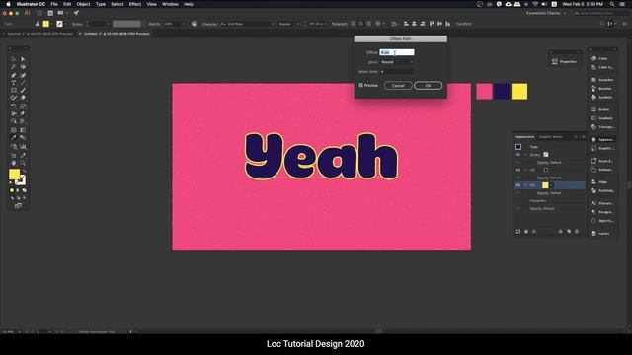Enable Preview checkbox in Offset Path
The height and width of the screenshot is (355, 632).
point(360,86)
